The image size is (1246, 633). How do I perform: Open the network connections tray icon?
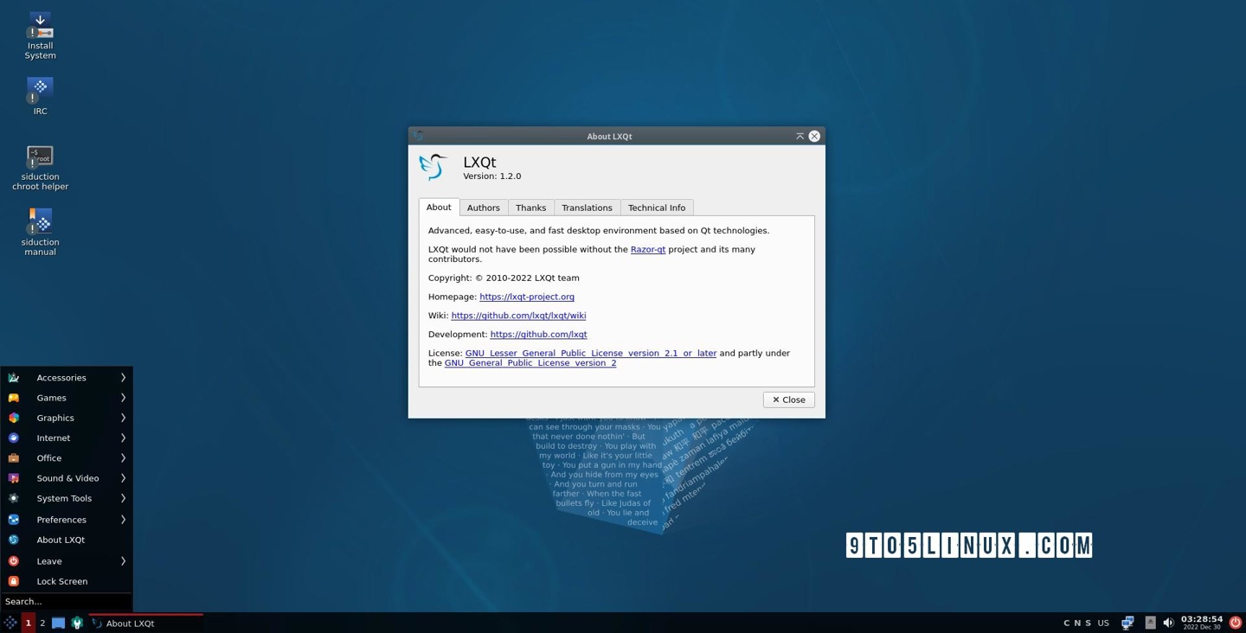1127,623
